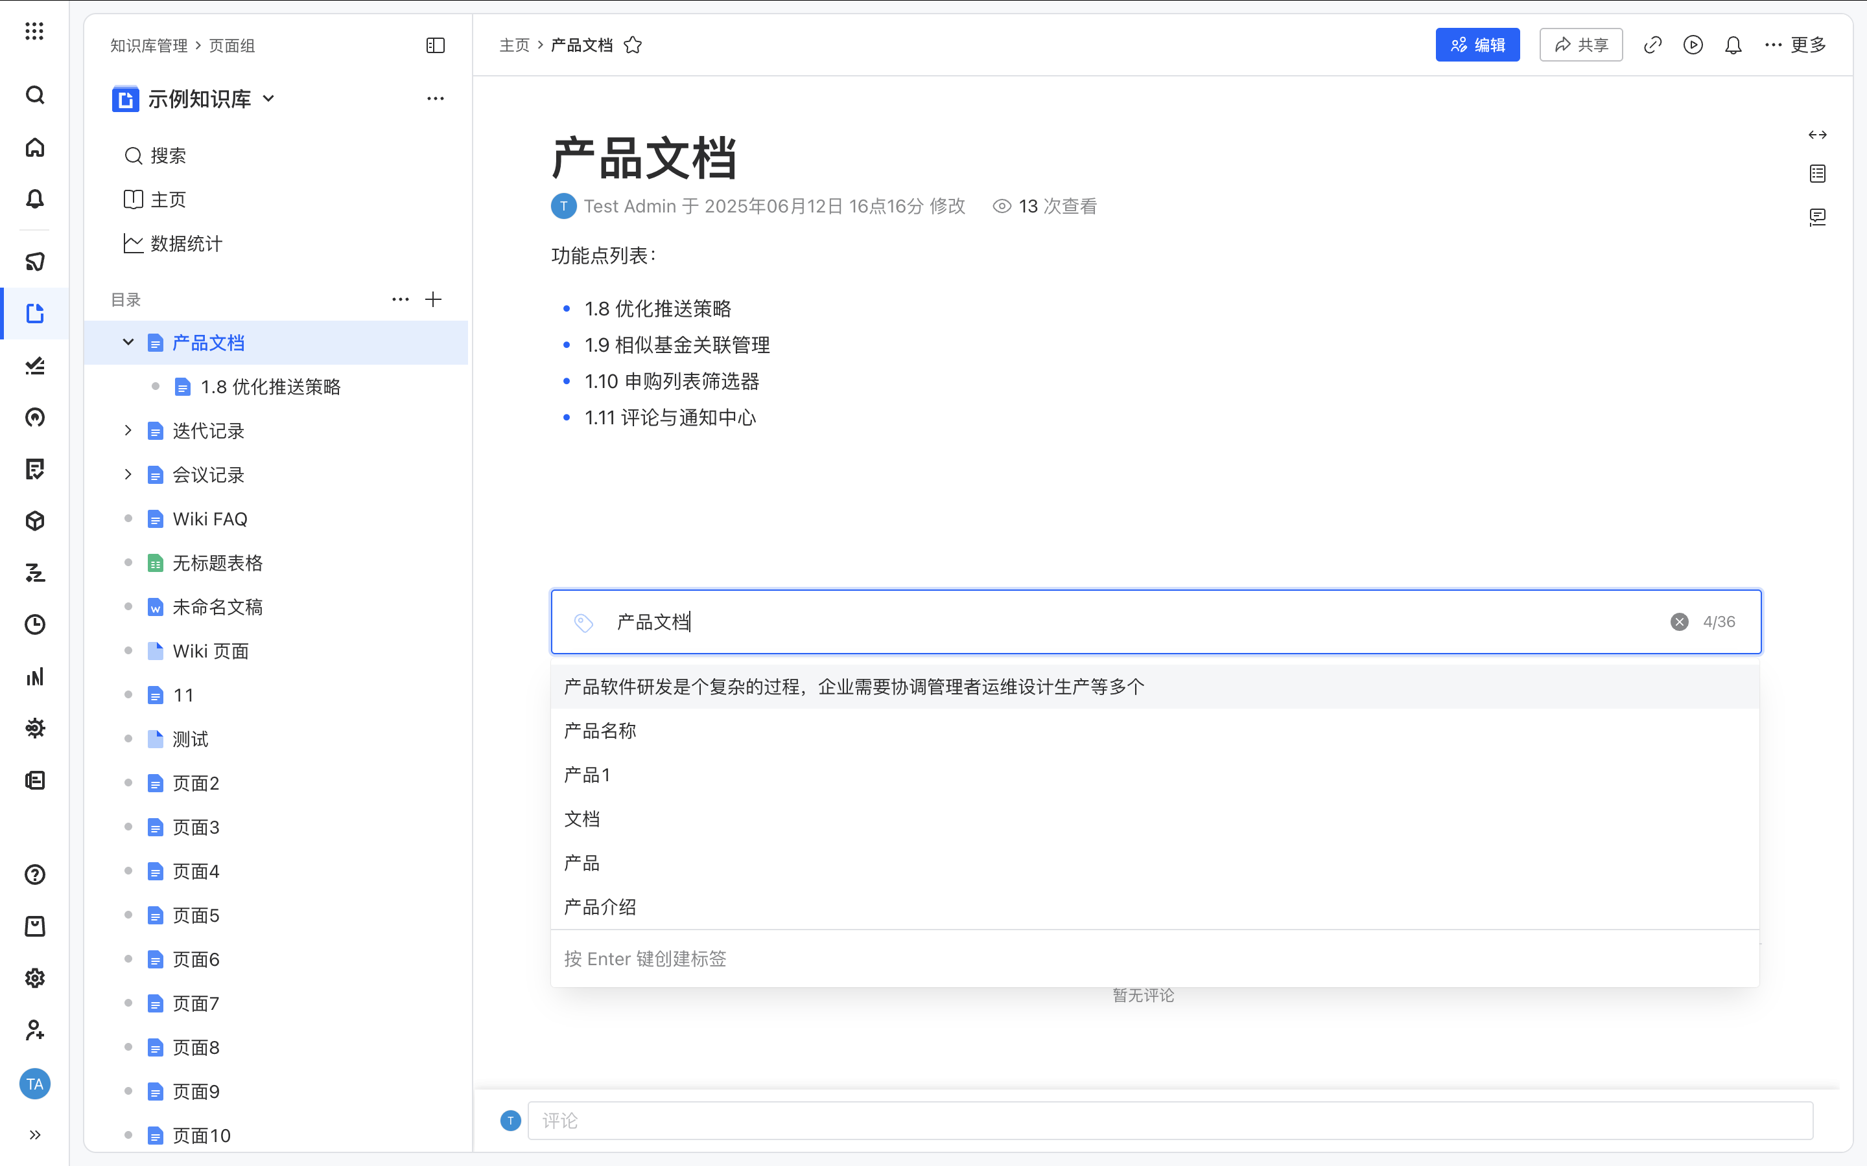Click 页面组 breadcrumb
1867x1166 pixels.
coord(232,45)
